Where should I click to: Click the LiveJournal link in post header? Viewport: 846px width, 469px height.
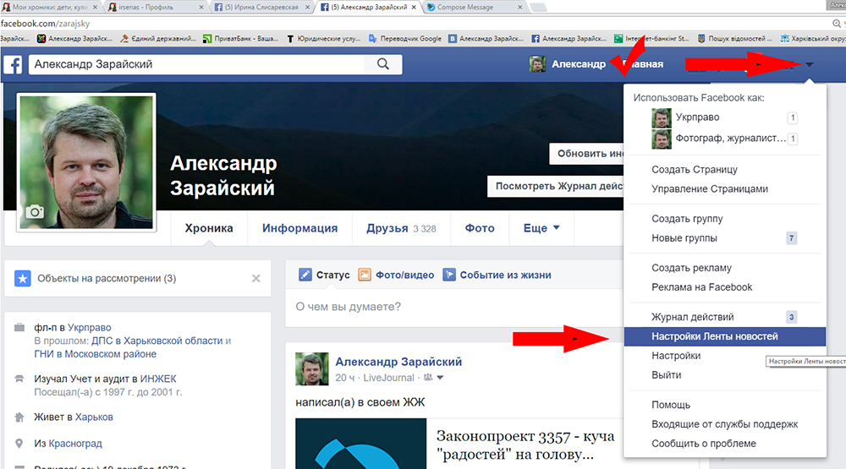(388, 378)
